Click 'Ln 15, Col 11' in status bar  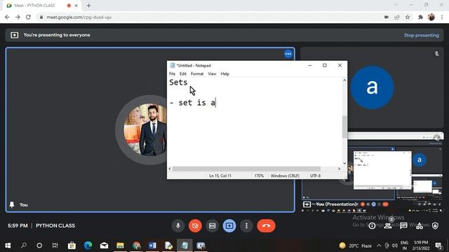(220, 176)
